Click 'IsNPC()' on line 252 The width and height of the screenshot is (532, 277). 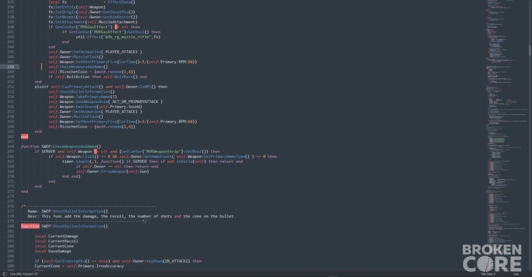(x=148, y=87)
